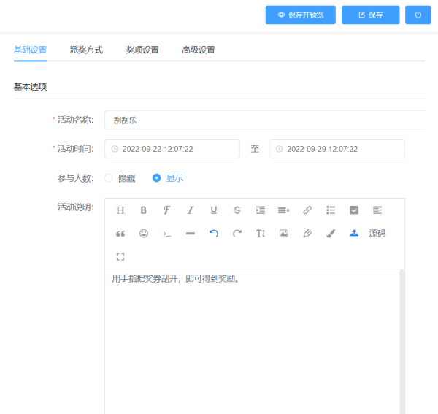Screen dimensions: 438x414
Task: Open the 高级设置 tab
Action: [x=199, y=50]
